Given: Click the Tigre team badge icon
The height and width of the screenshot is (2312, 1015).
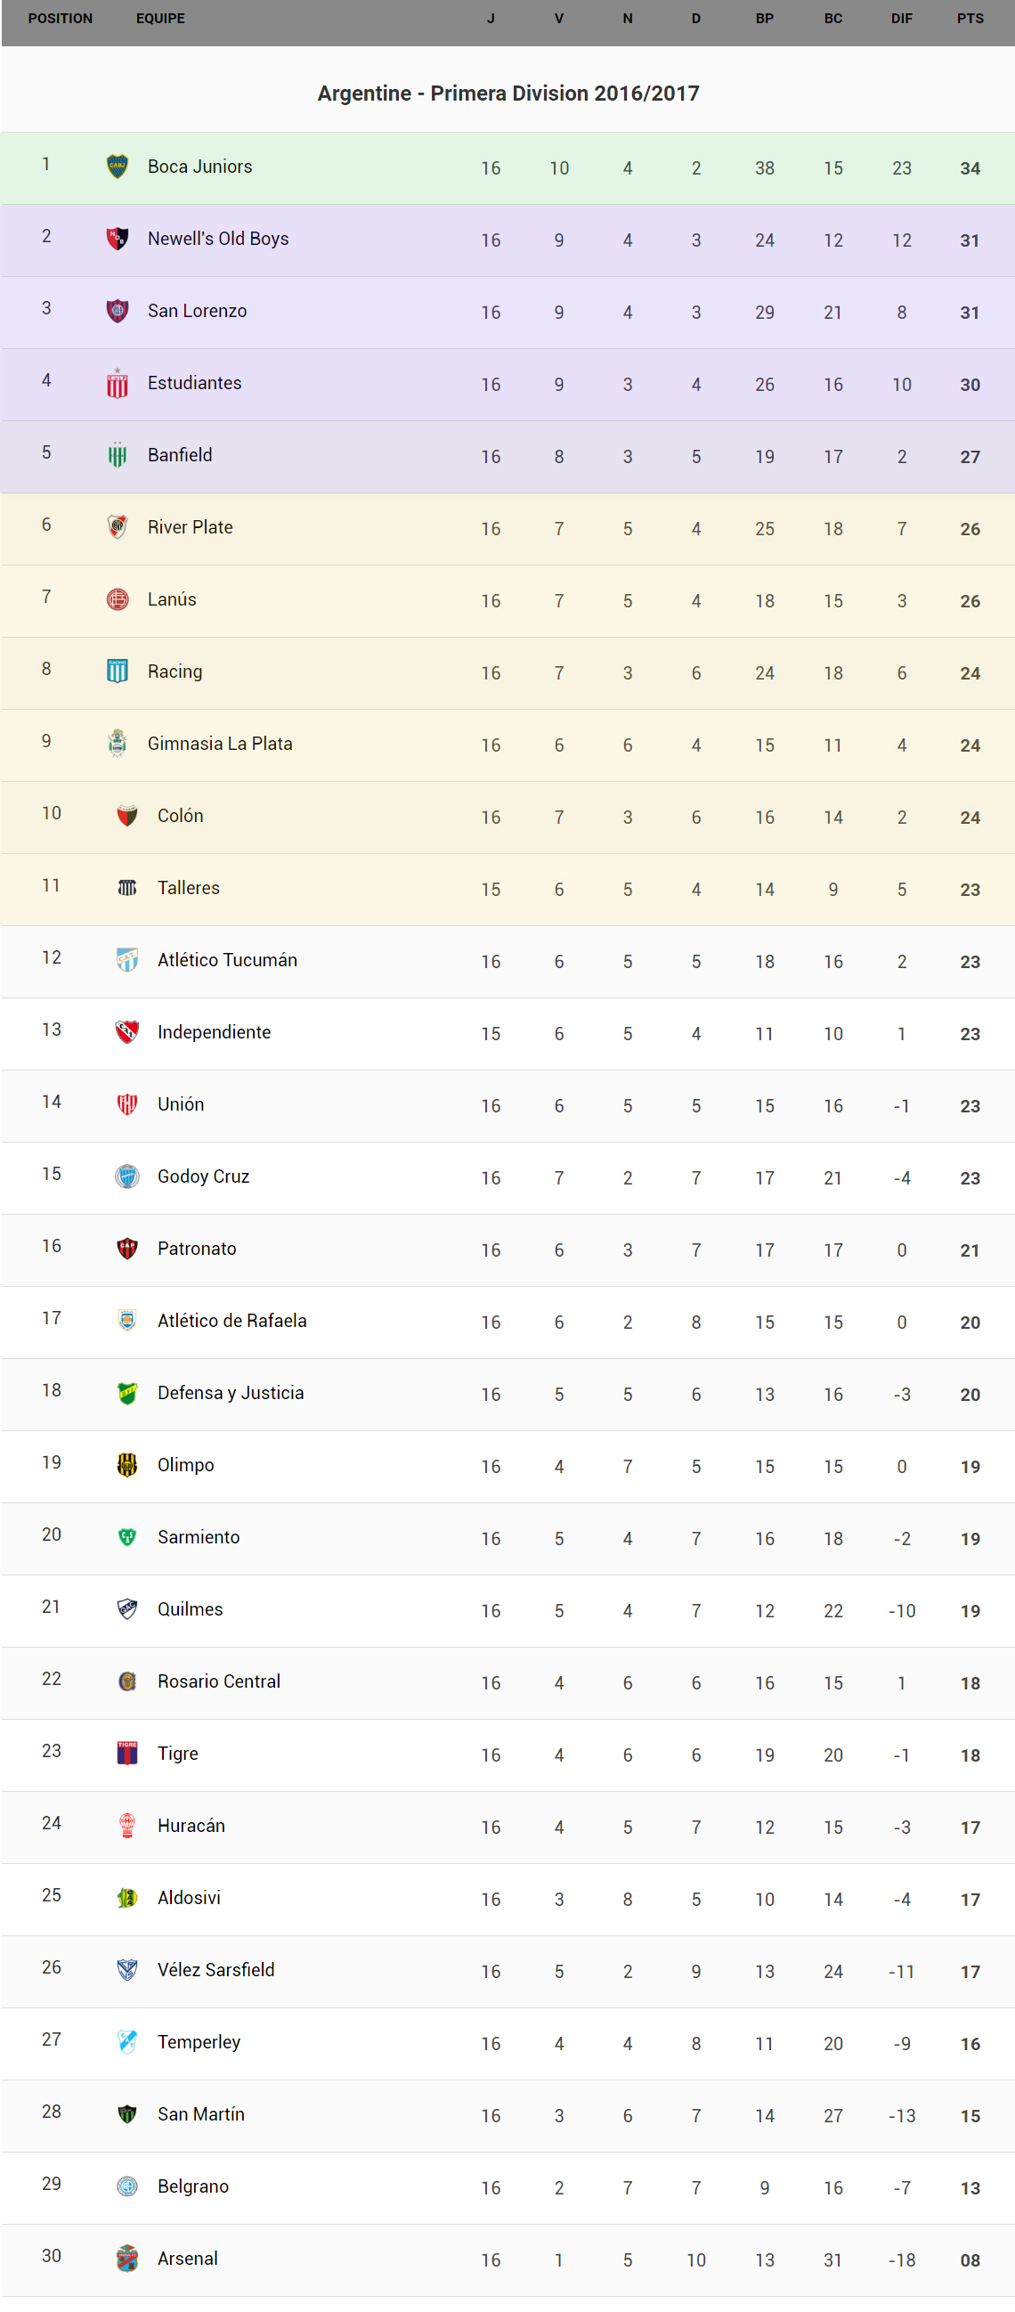Looking at the screenshot, I should (127, 1753).
